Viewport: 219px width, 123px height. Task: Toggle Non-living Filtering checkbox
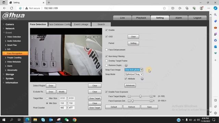(106, 56)
